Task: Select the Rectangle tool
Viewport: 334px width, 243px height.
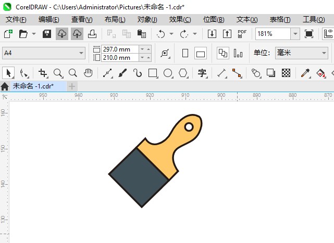Action: 153,73
